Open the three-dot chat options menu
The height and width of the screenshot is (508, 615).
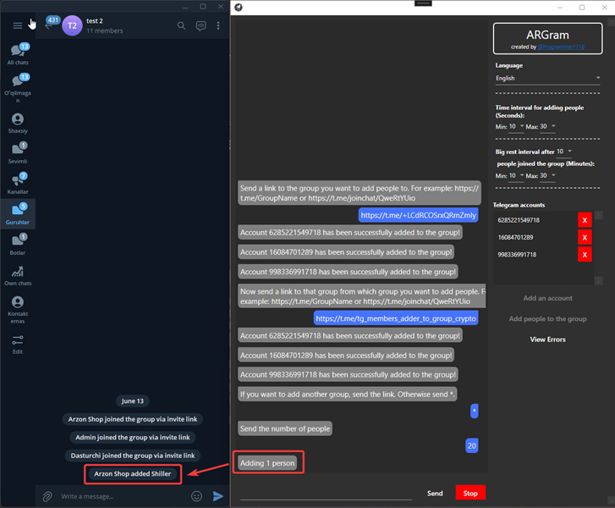pyautogui.click(x=218, y=26)
